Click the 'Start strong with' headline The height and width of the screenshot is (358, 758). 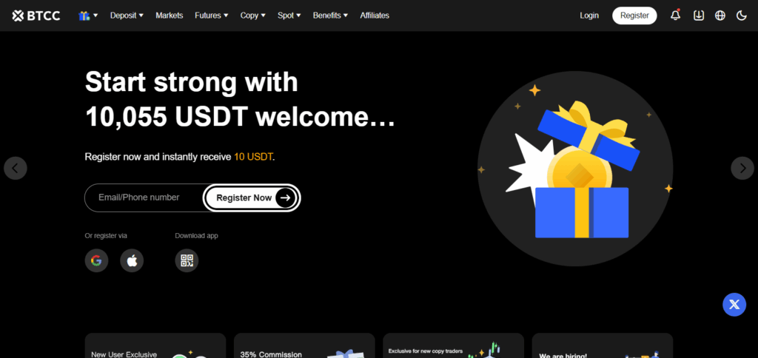pos(192,82)
